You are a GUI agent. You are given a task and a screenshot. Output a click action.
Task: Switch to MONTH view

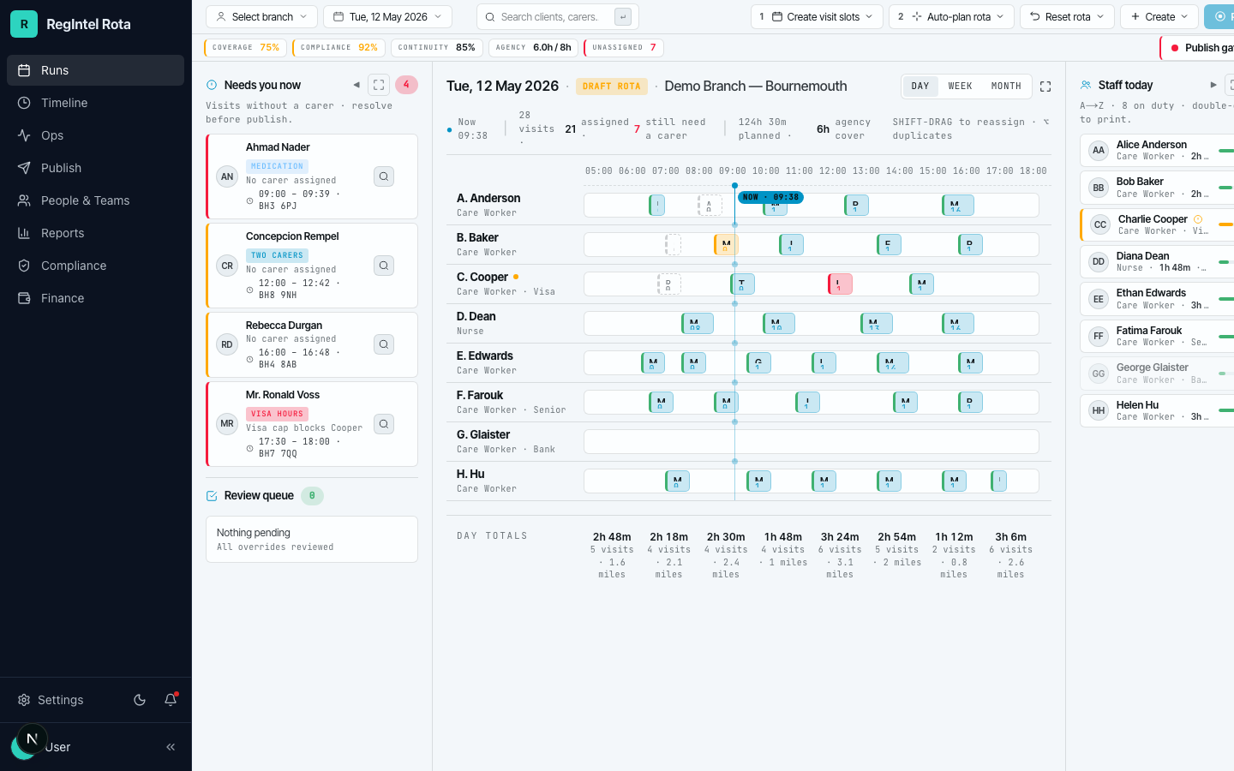pos(1006,87)
